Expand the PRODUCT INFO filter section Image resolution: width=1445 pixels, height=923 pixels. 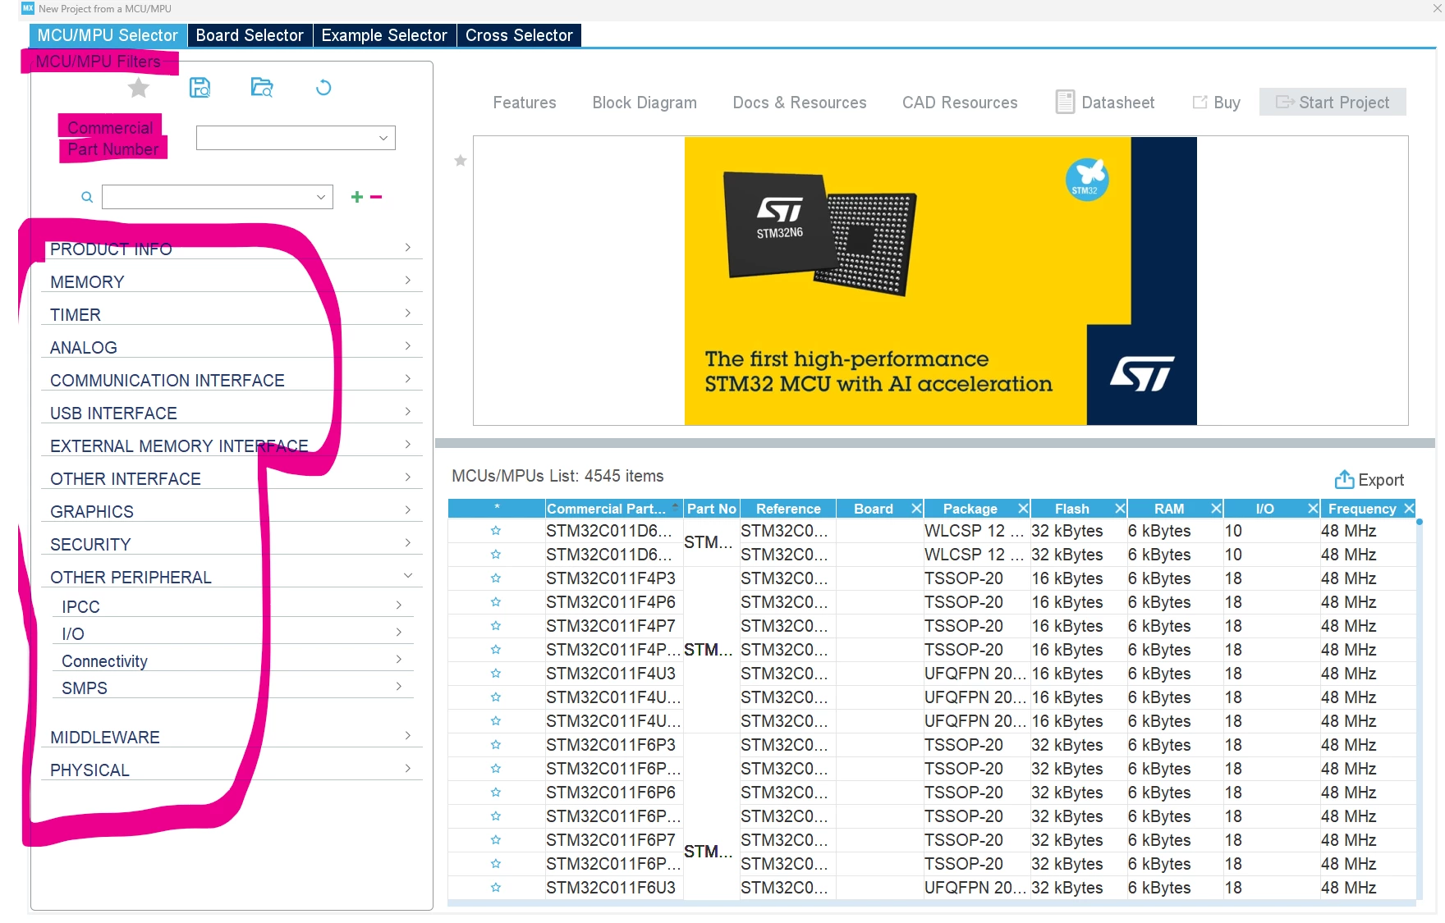(232, 249)
